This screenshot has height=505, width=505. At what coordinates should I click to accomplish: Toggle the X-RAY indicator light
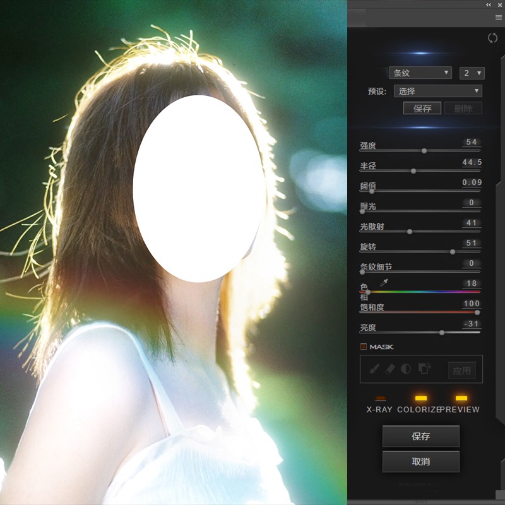click(380, 398)
